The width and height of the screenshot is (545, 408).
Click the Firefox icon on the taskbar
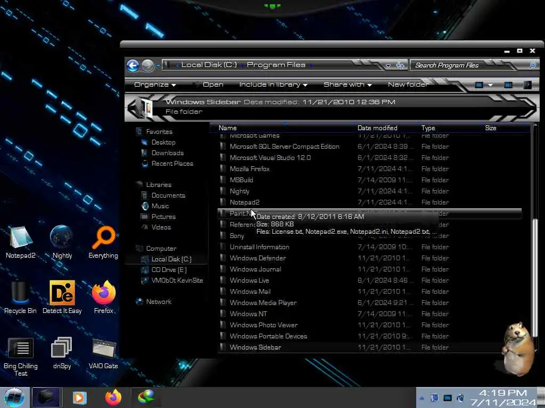click(113, 397)
